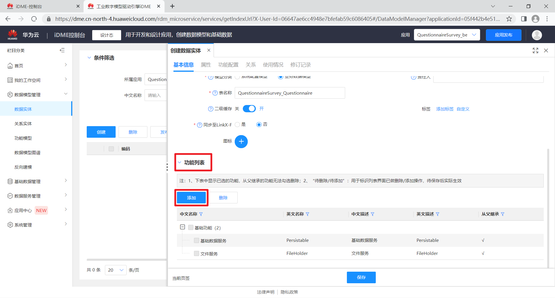Tick the header checkbox beside 编码
The width and height of the screenshot is (555, 298).
[x=111, y=149]
